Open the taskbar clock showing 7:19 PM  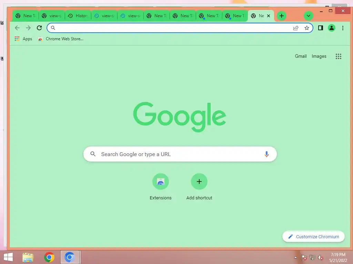tap(338, 257)
